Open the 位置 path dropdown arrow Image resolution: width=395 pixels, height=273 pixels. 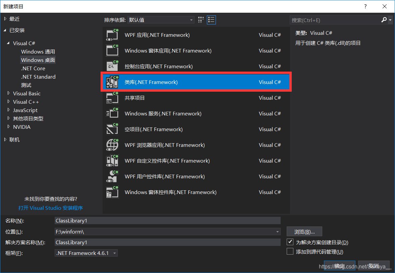pos(277,232)
